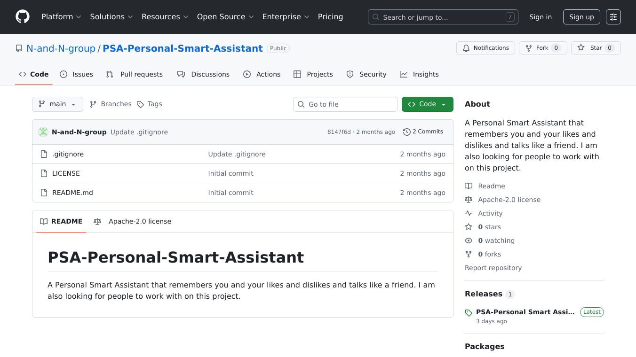Star the PSA-Personal-Smart-Assistant repository
636x357 pixels.
click(x=596, y=48)
